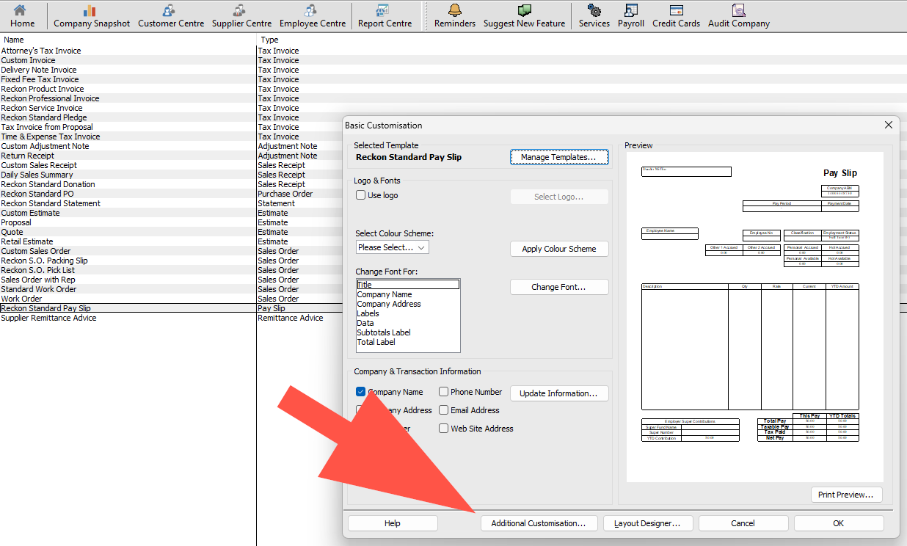Viewport: 907px width, 546px height.
Task: Select Data in font list
Action: 408,323
